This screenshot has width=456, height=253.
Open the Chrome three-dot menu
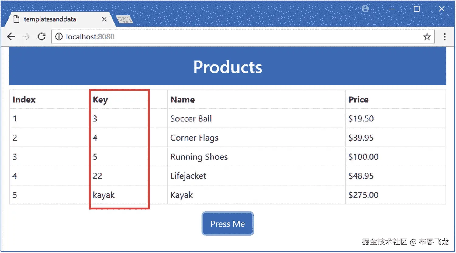[444, 37]
